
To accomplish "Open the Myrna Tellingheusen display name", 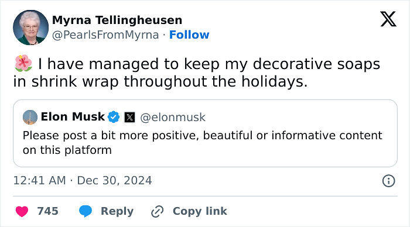I will pyautogui.click(x=117, y=20).
